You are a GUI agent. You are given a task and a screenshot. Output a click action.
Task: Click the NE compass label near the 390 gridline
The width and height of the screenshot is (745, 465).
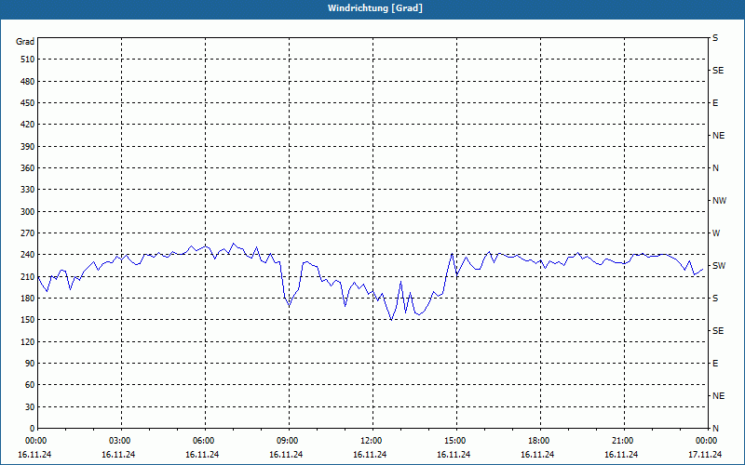718,136
